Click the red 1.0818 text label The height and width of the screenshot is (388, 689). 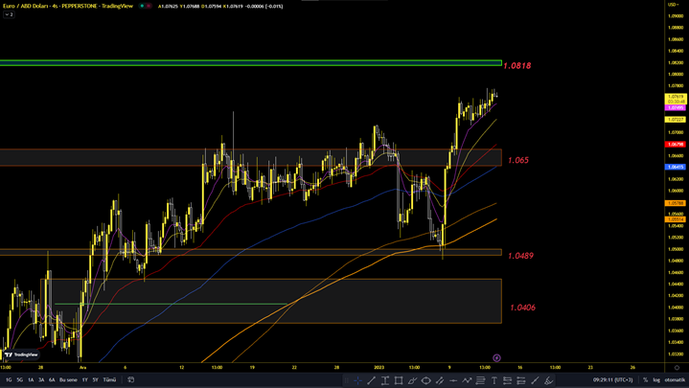517,66
